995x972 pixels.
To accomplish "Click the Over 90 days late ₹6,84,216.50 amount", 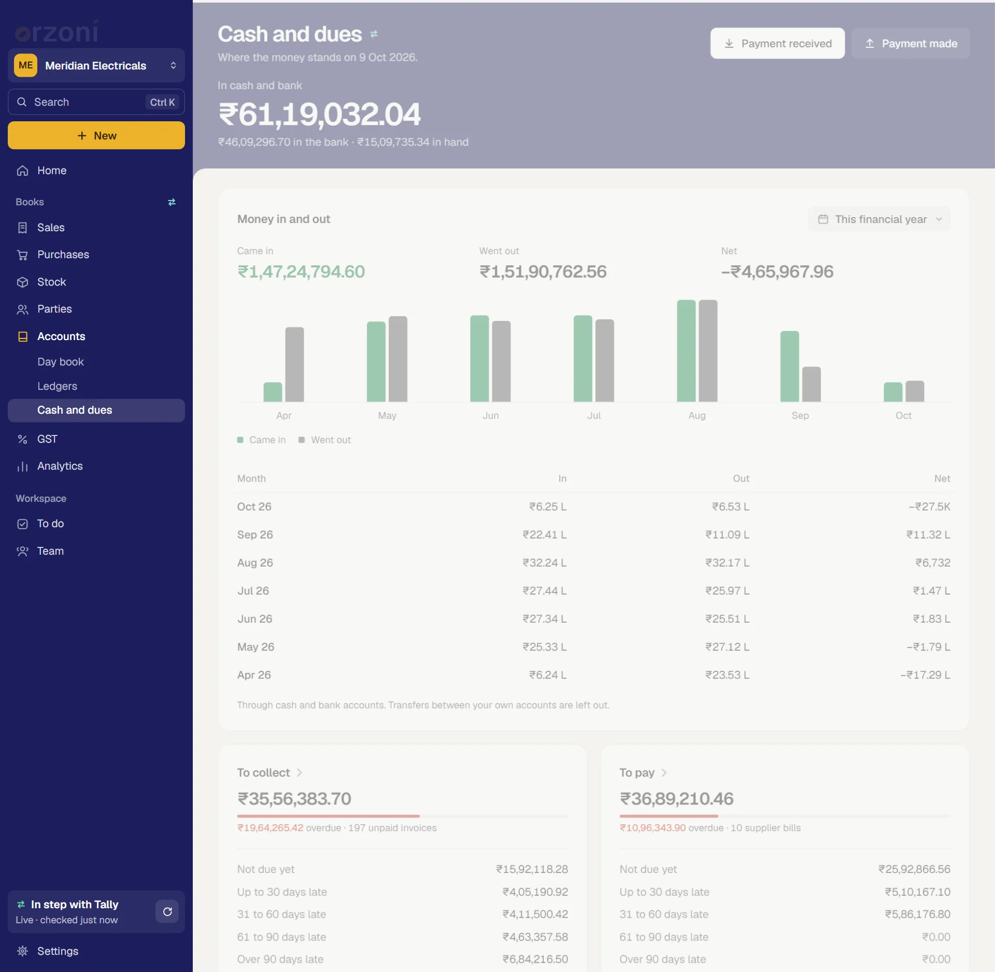I will pos(535,959).
